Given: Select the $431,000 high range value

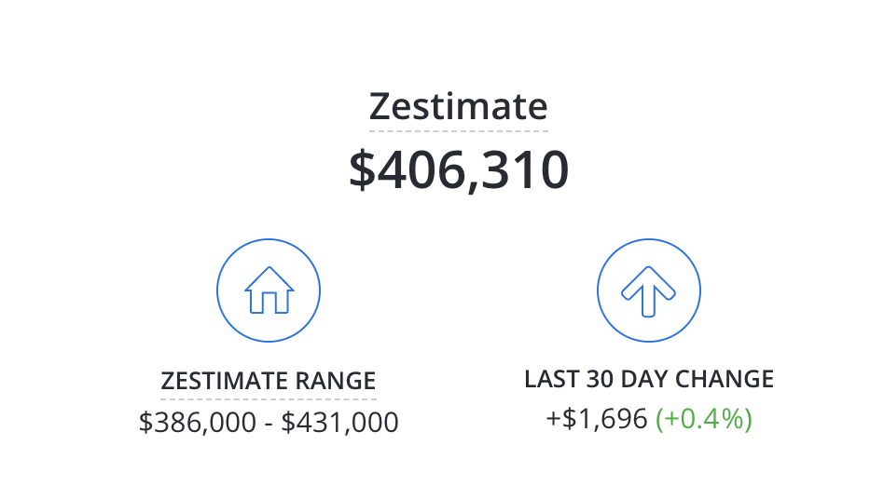Looking at the screenshot, I should pyautogui.click(x=340, y=423).
